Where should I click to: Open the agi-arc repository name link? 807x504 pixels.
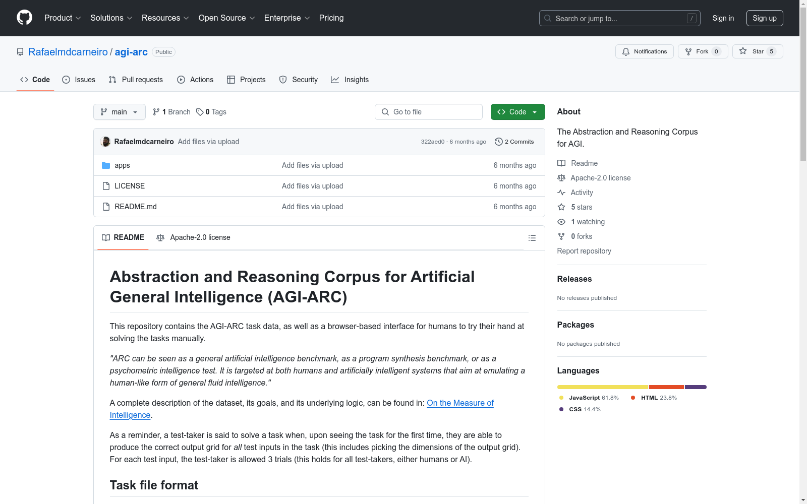(x=131, y=52)
